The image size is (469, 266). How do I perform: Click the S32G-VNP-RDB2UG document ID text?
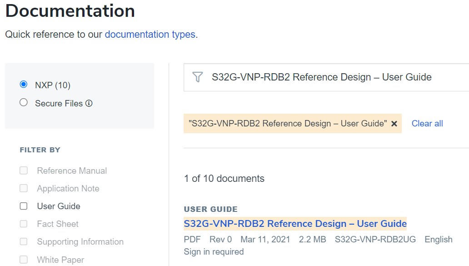point(375,239)
